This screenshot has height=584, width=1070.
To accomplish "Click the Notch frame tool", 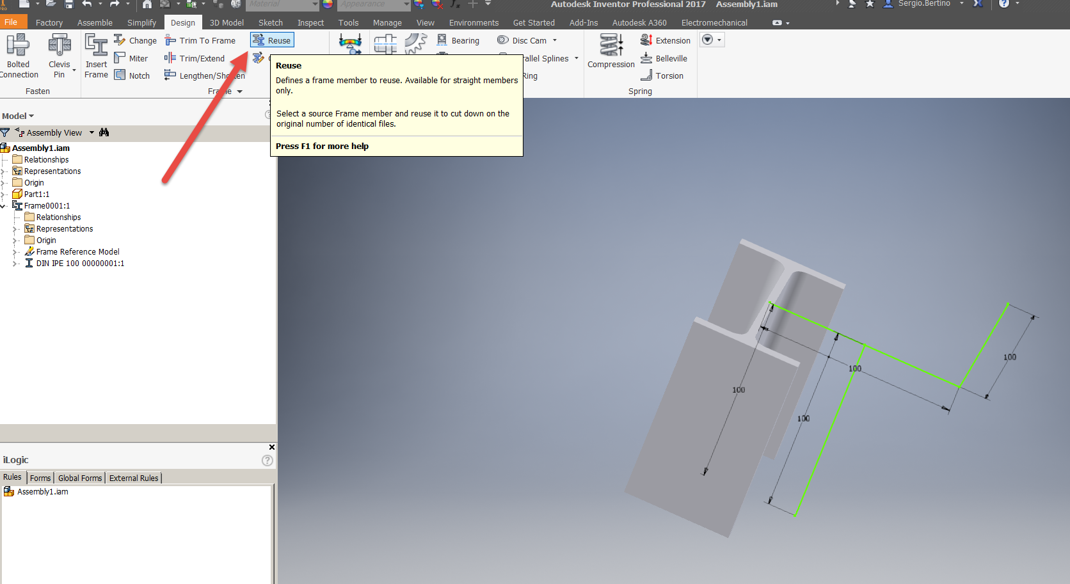I will tap(132, 75).
